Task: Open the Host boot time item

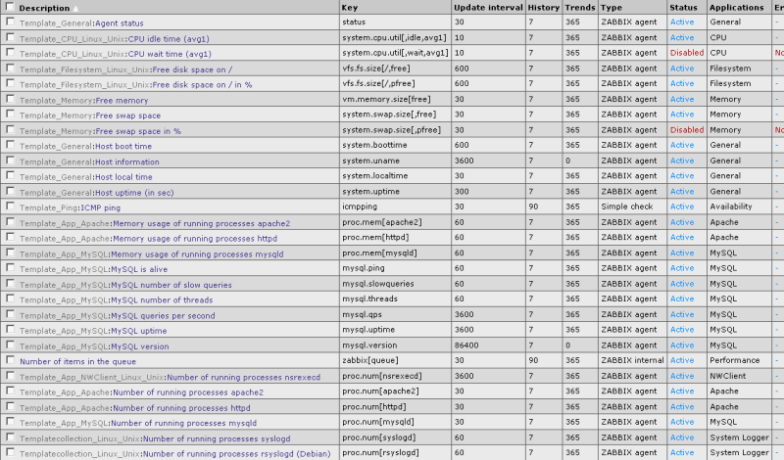Action: 123,147
